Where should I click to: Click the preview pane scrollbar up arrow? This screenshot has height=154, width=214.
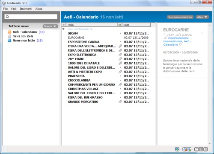(x=210, y=25)
